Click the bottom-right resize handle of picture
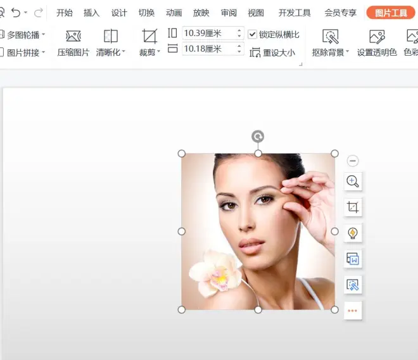This screenshot has width=418, height=360. pyautogui.click(x=334, y=309)
